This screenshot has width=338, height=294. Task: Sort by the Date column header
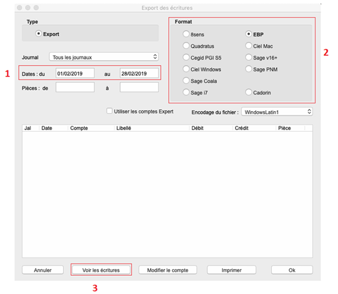tap(54, 128)
